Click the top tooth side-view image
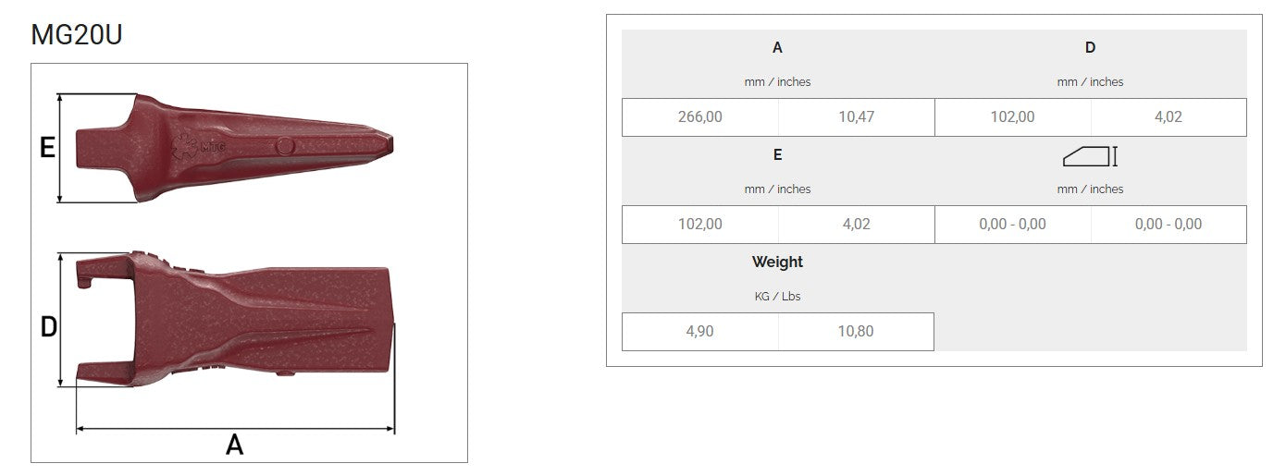The image size is (1286, 476). click(x=236, y=146)
